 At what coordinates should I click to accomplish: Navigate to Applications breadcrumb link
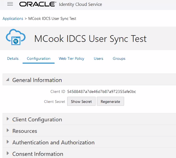tap(13, 18)
